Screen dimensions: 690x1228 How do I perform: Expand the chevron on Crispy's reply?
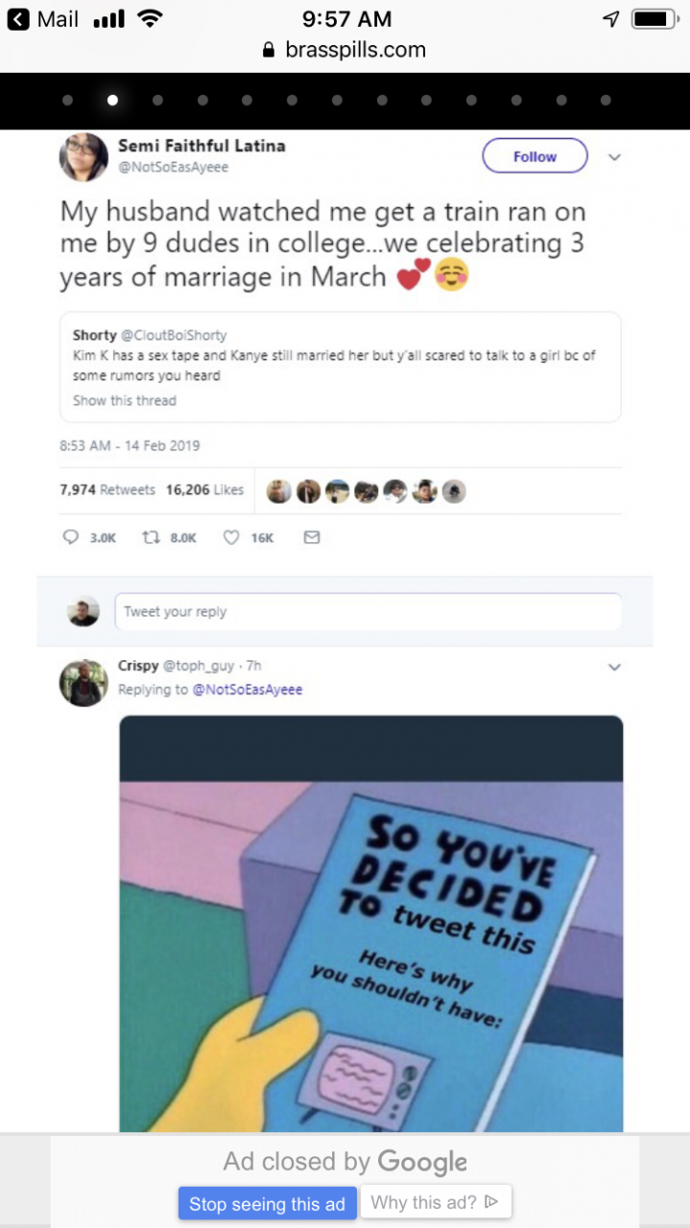615,667
